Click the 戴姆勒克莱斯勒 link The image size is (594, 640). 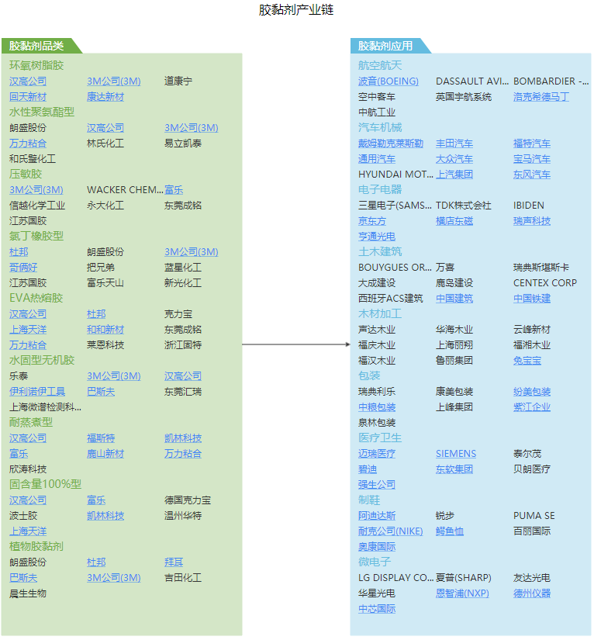(391, 144)
